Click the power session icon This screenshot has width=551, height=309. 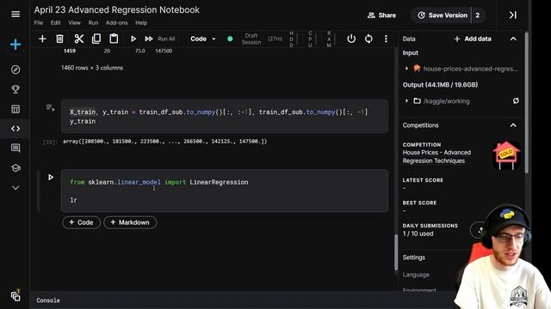(x=351, y=39)
